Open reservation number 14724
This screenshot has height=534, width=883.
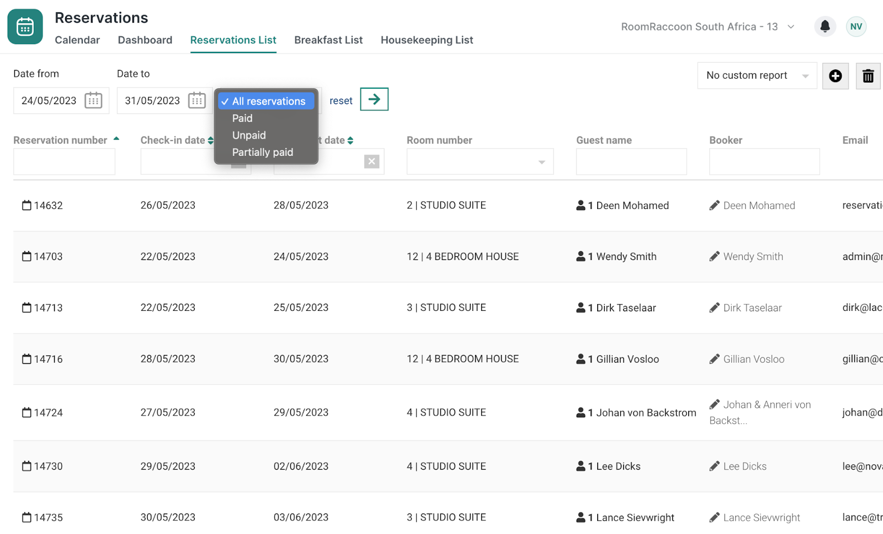pyautogui.click(x=49, y=413)
